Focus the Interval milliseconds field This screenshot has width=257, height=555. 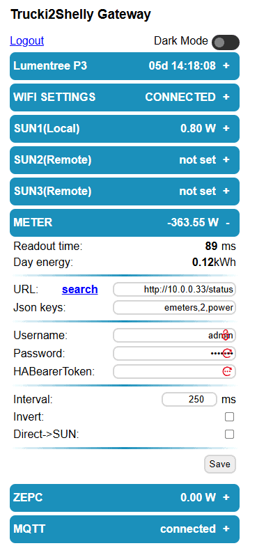point(189,400)
